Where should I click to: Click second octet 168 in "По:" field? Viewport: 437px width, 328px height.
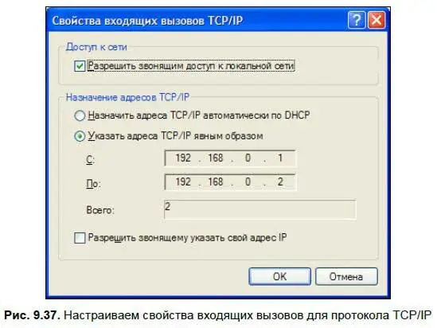[x=216, y=182]
